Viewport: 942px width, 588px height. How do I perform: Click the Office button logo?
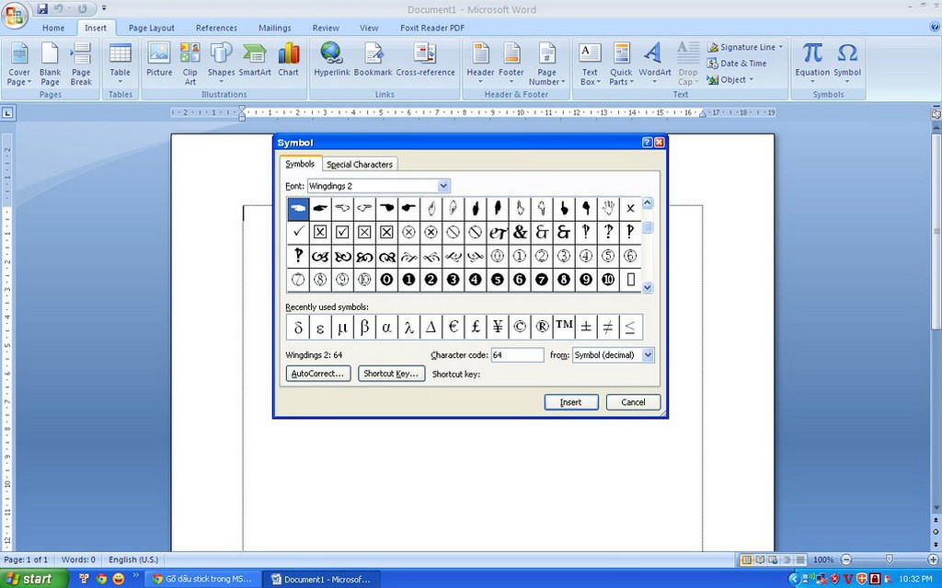tap(16, 14)
